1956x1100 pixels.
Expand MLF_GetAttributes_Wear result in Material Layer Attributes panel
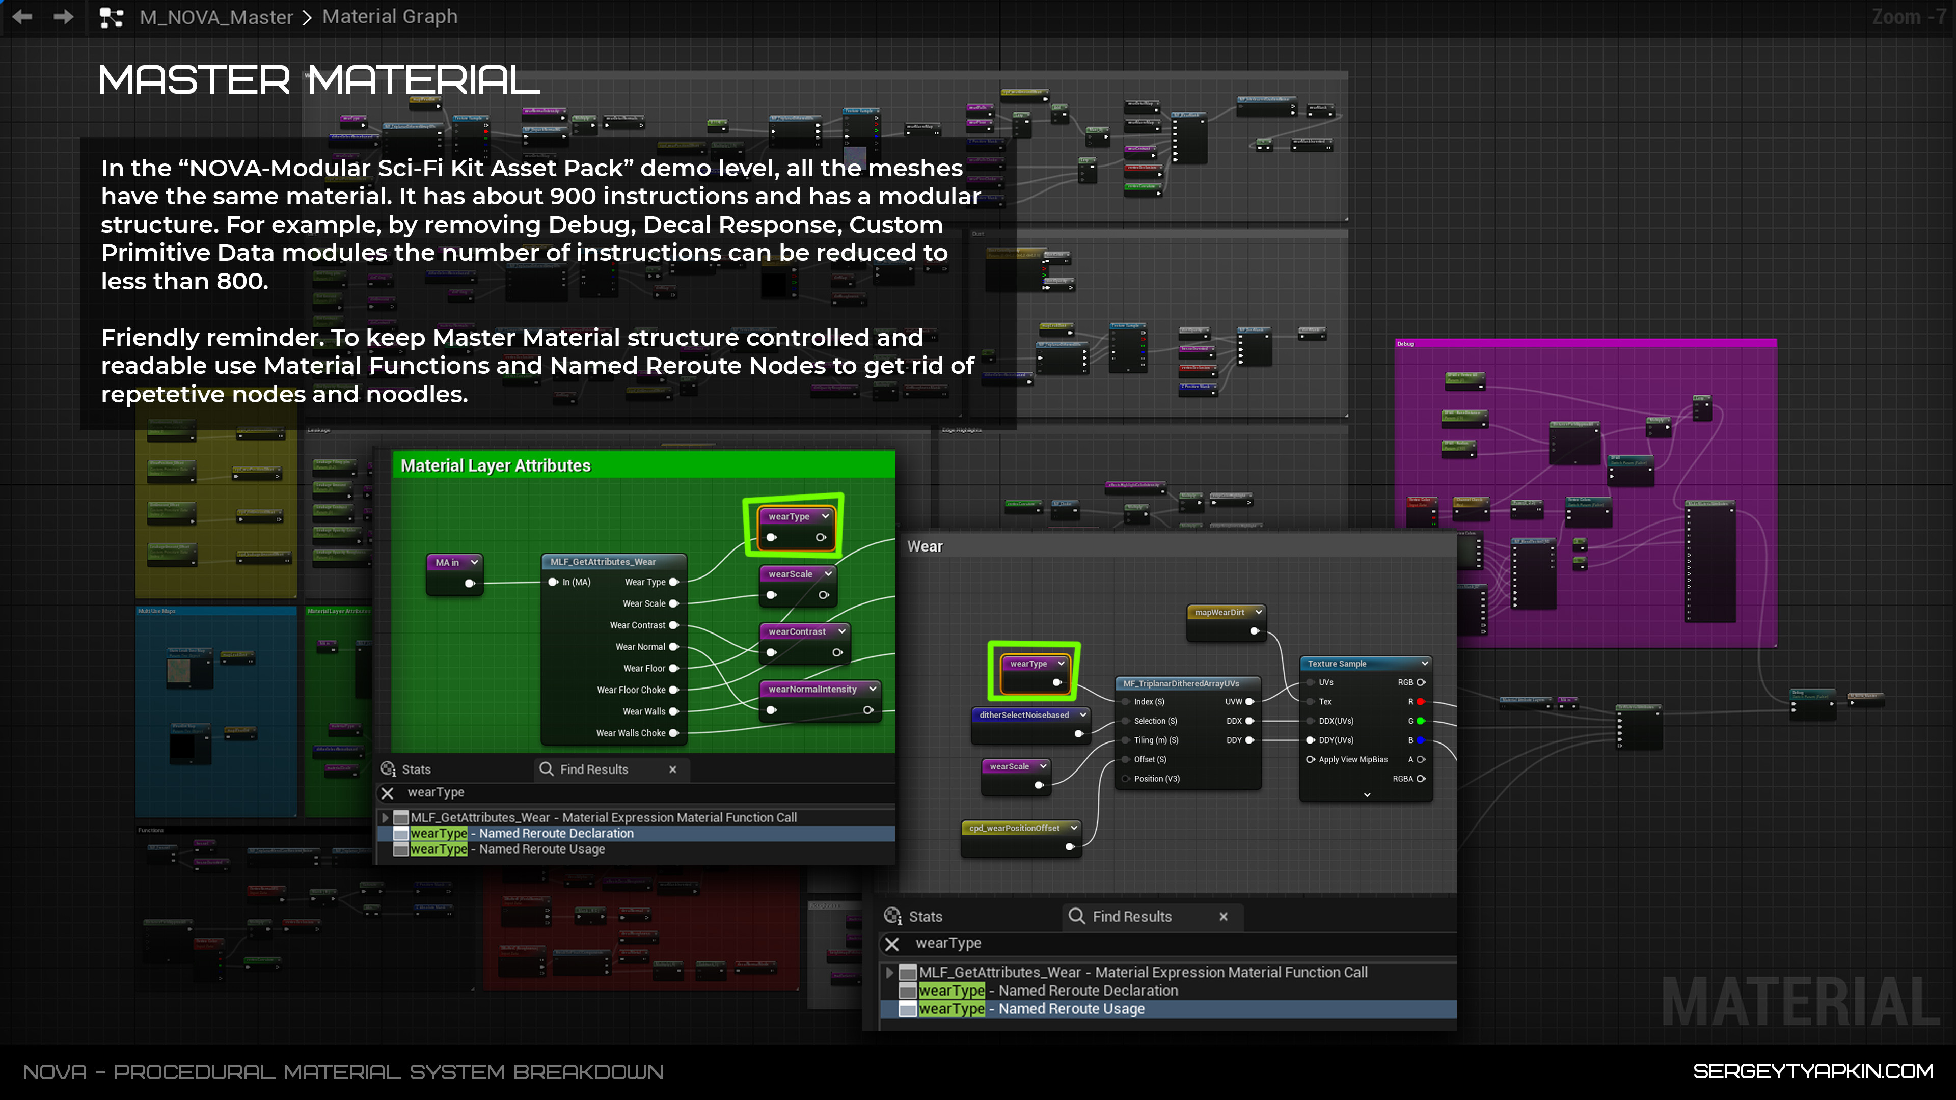coord(385,817)
